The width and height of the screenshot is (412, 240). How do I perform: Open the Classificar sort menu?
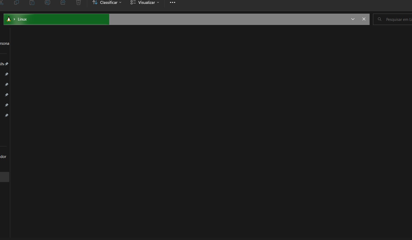coord(107,3)
